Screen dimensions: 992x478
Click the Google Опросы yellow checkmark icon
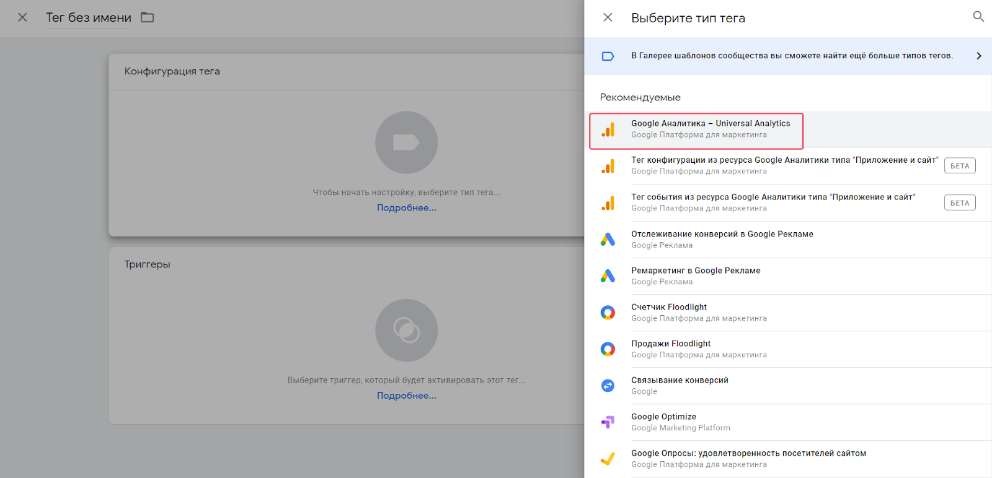click(x=608, y=459)
